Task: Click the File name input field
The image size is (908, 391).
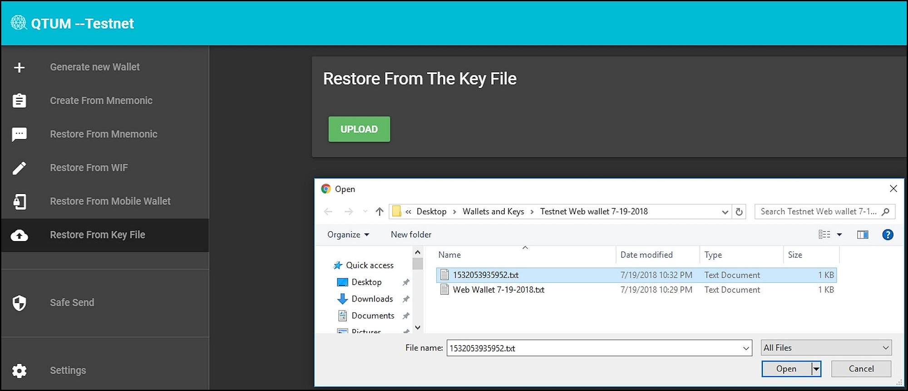Action: point(594,348)
